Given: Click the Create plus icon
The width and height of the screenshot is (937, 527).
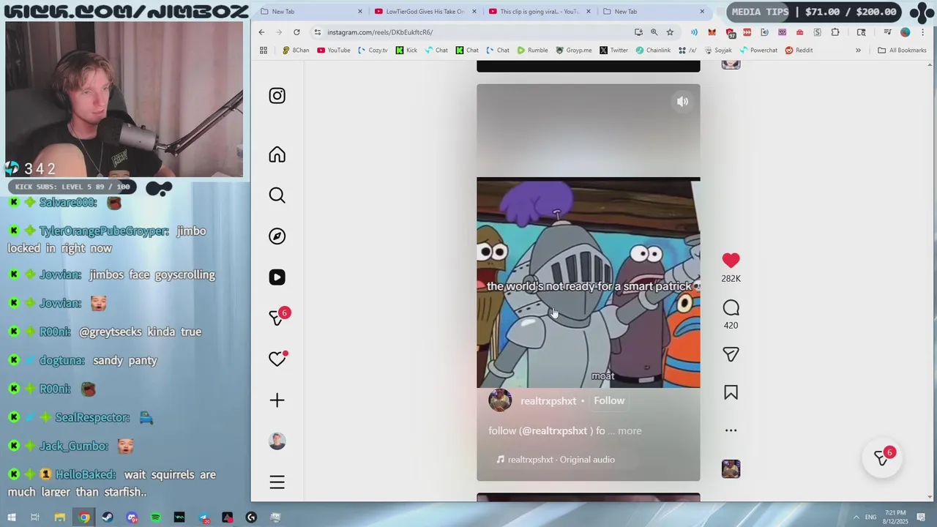Looking at the screenshot, I should pyautogui.click(x=277, y=400).
